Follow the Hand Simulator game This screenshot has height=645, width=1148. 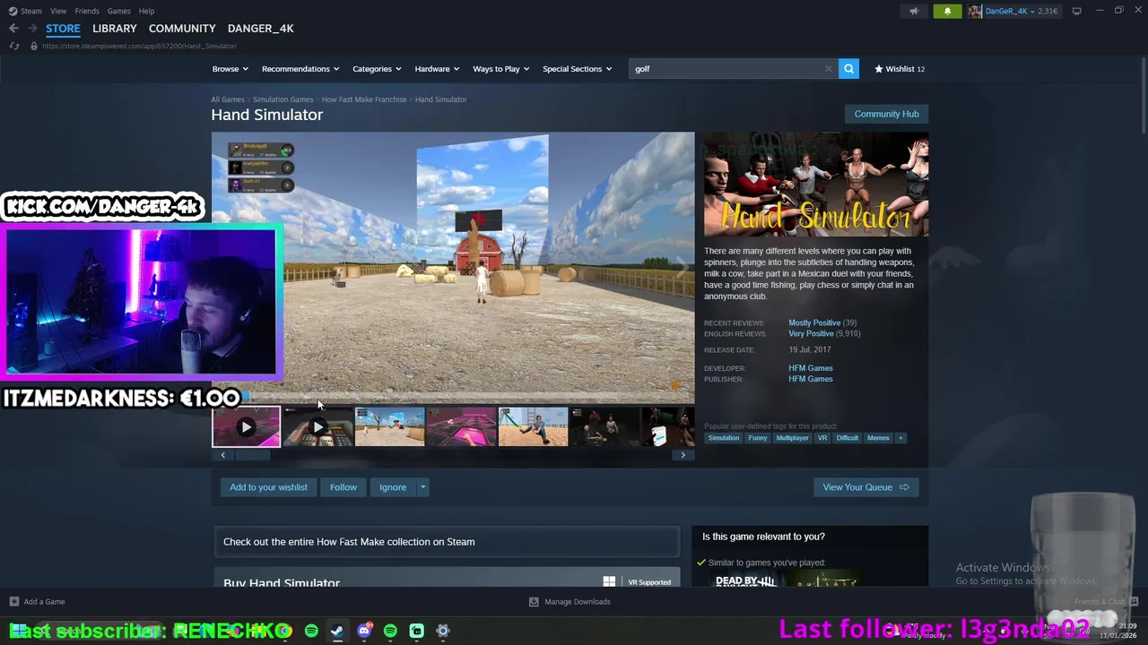(344, 487)
